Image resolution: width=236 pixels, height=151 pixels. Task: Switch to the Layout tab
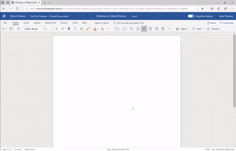click(x=37, y=23)
